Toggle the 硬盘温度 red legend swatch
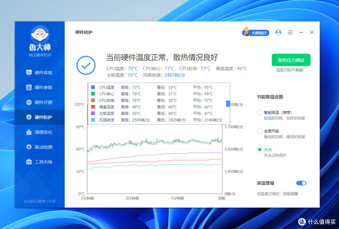 tap(93, 107)
